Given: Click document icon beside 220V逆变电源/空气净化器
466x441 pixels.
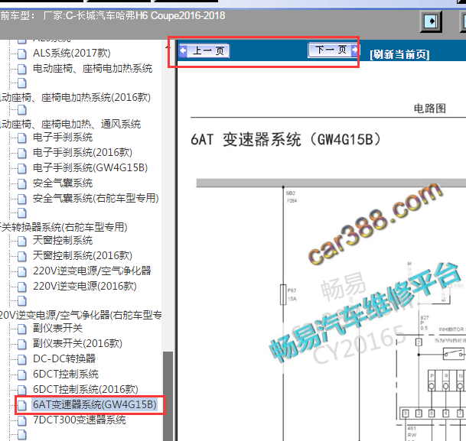Looking at the screenshot, I should pos(21,271).
